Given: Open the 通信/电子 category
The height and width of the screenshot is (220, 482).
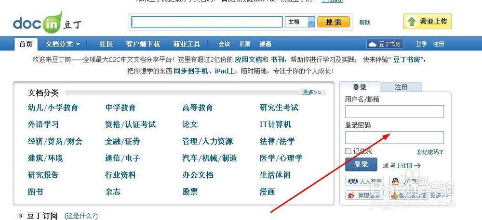Looking at the screenshot, I should coord(122,158).
